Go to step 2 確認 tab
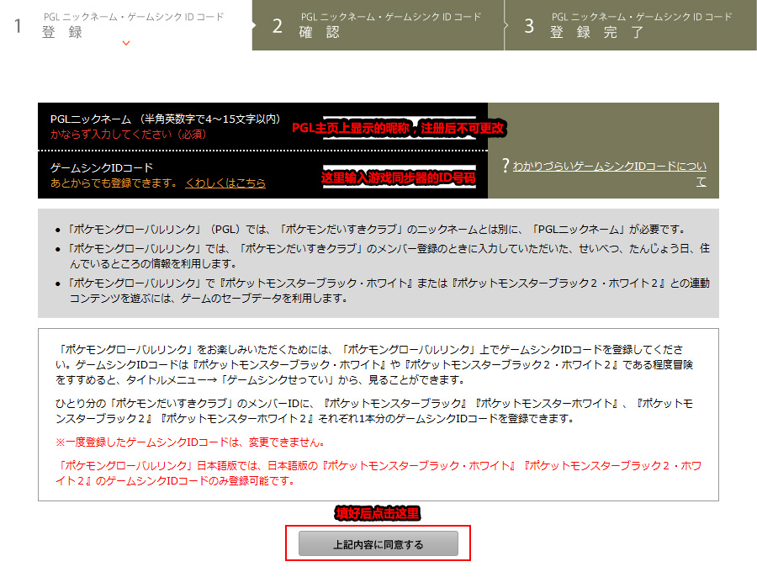This screenshot has height=588, width=757. (x=378, y=25)
